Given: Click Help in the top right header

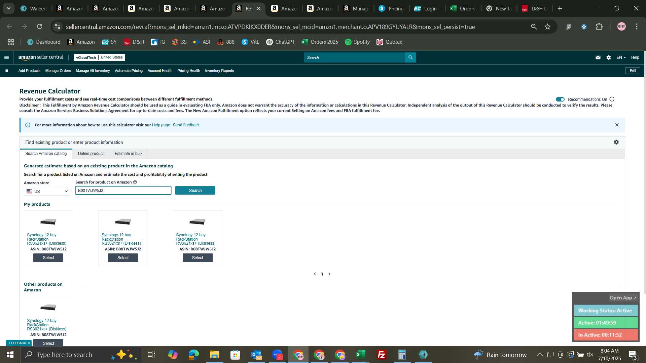Looking at the screenshot, I should tap(635, 57).
